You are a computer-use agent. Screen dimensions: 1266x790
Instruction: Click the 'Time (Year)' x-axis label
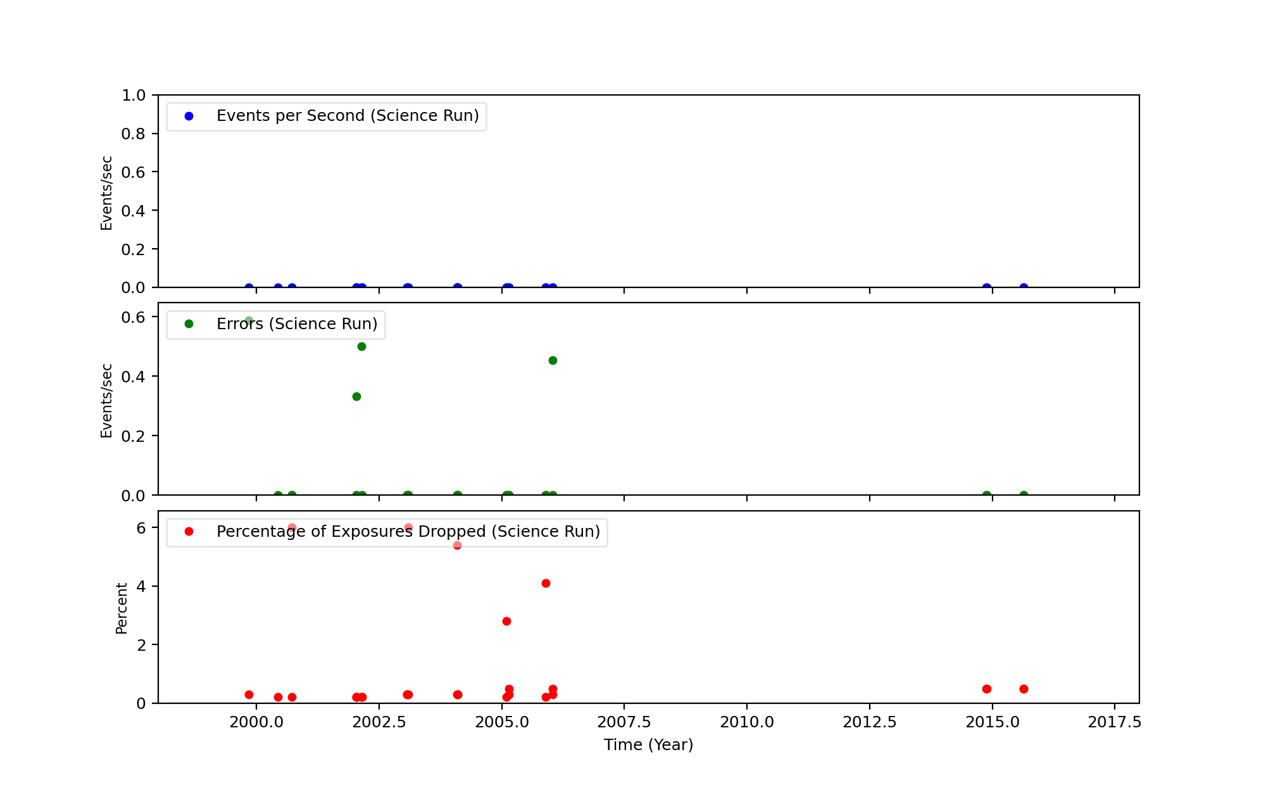pos(648,745)
